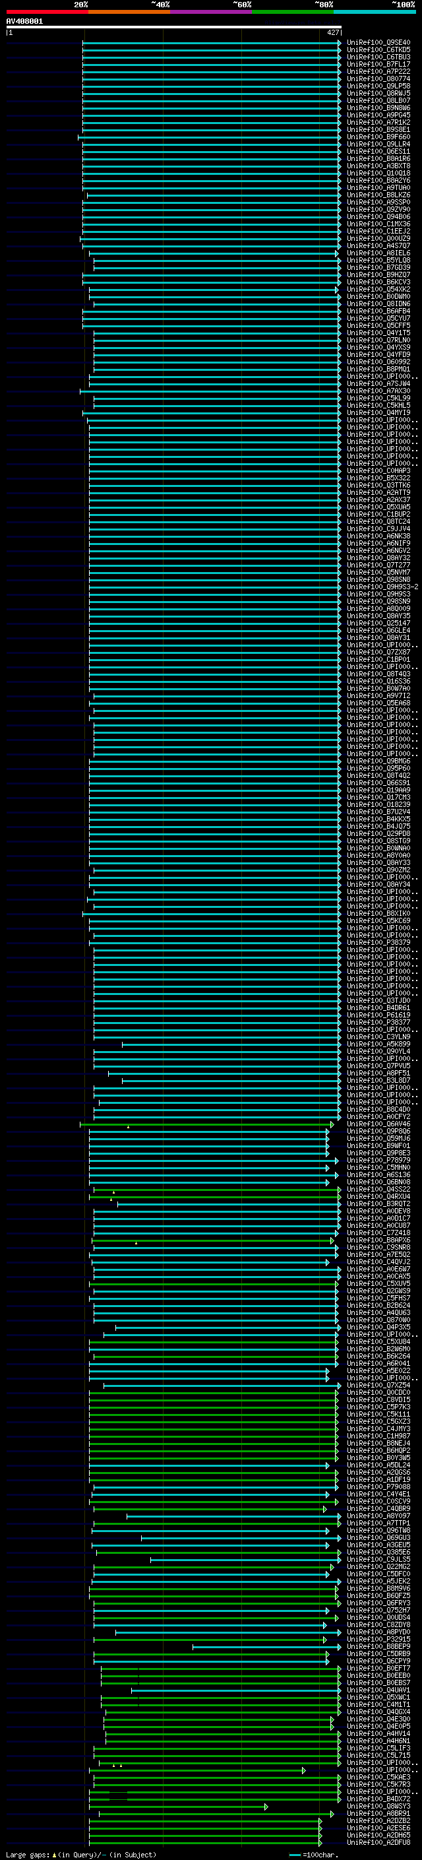Select label UniRef100_A8IEL6
This screenshot has width=422, height=1860.
[x=378, y=253]
